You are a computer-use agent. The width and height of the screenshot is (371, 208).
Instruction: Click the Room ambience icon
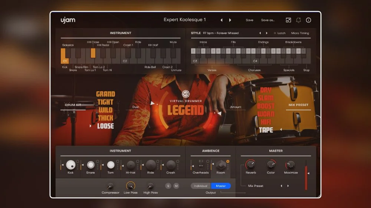(221, 165)
